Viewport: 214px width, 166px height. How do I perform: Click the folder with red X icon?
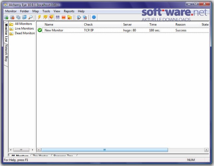point(69,17)
